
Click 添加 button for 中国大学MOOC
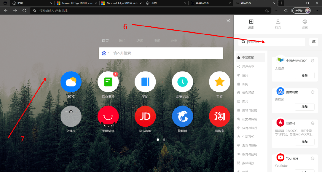(x=304, y=75)
